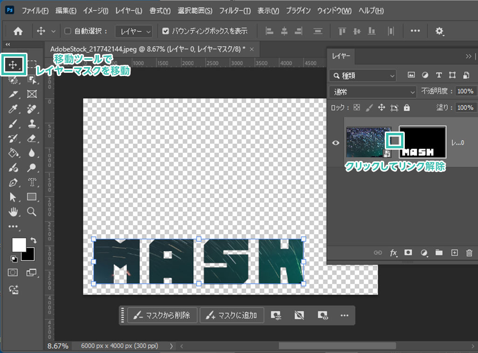This screenshot has width=478, height=353.
Task: Click the disable mask icon in contextual bar
Action: pyautogui.click(x=299, y=315)
